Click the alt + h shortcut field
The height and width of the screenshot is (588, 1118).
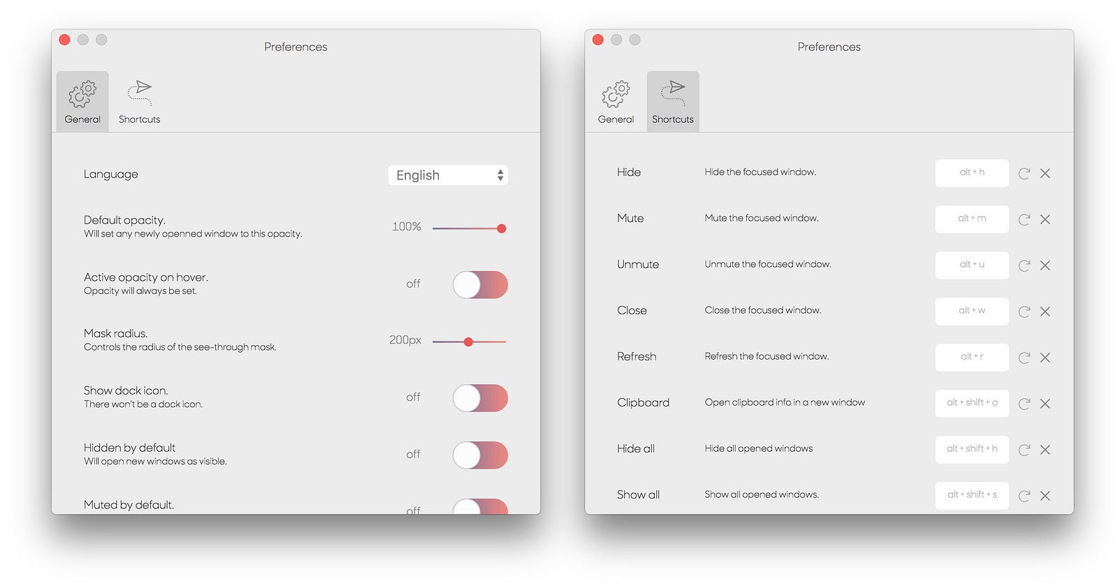point(972,173)
